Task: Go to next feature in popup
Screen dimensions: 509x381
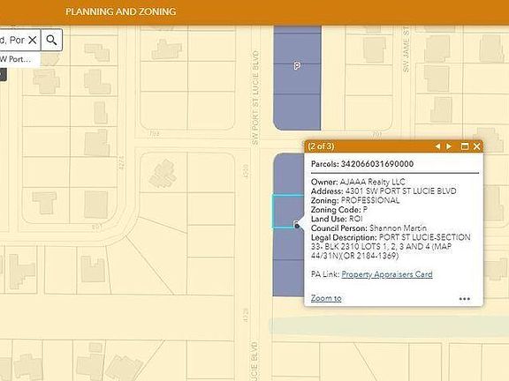Action: tap(449, 146)
